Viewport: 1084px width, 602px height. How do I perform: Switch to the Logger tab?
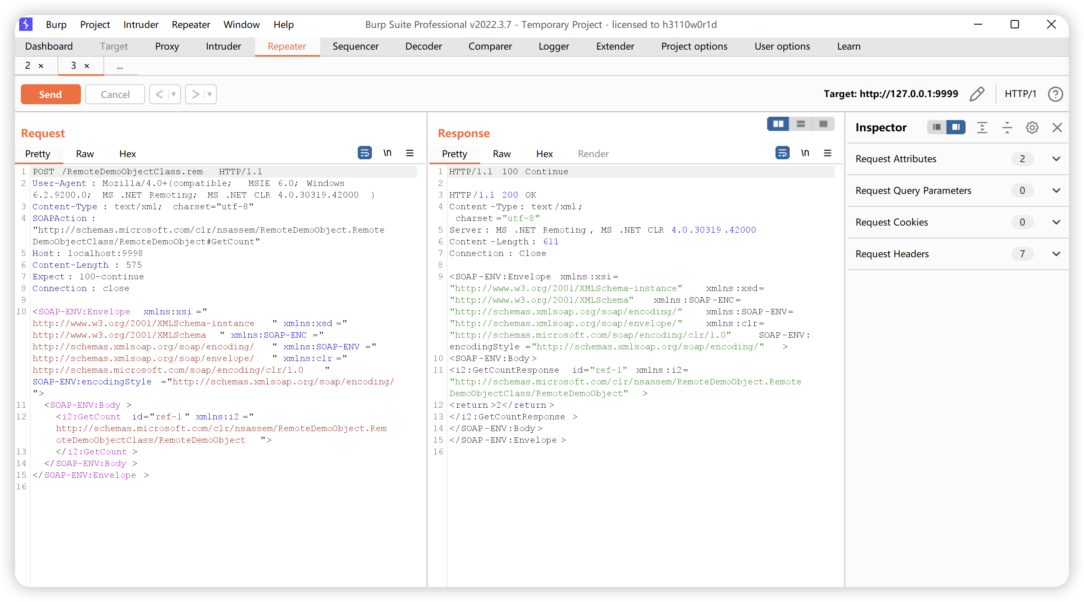pos(554,46)
